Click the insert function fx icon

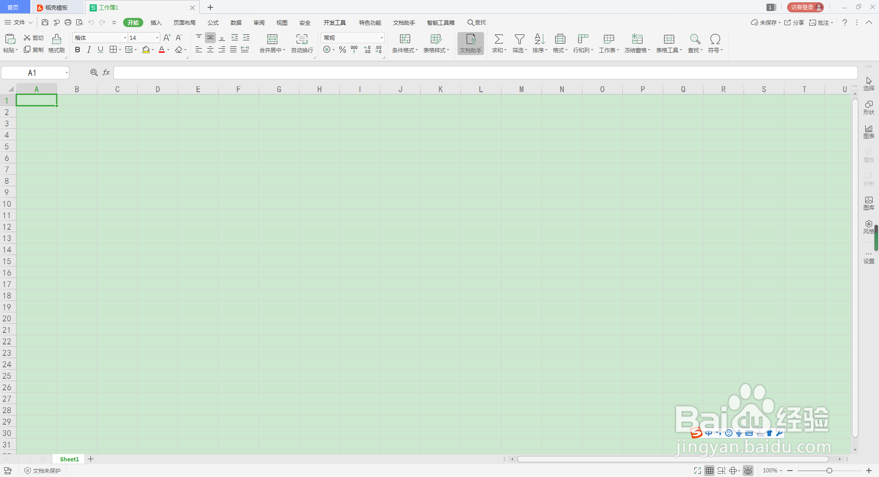click(106, 72)
